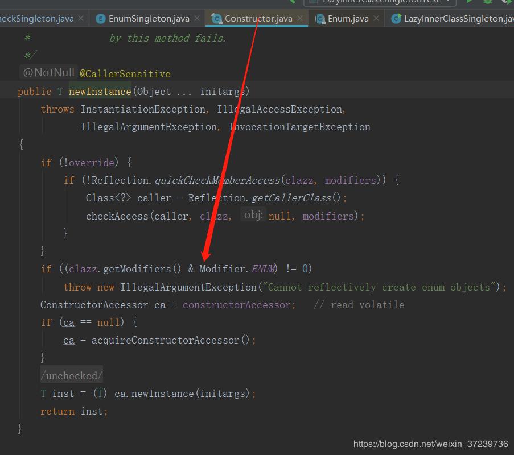Close the Constructor.java editor tab
The image size is (514, 455).
tap(300, 19)
